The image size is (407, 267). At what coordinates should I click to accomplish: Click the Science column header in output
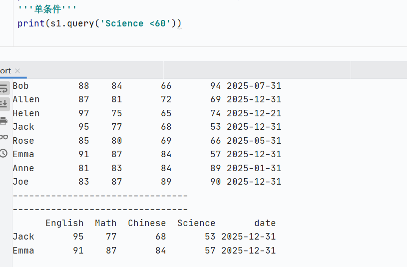point(196,223)
